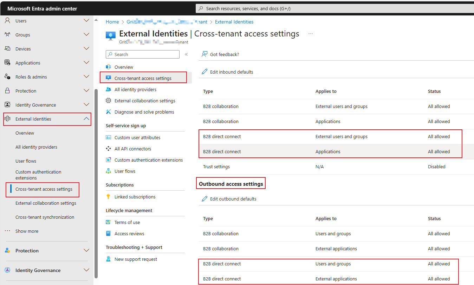Image resolution: width=474 pixels, height=285 pixels.
Task: Click the inbound Trust settings row
Action: click(x=336, y=167)
